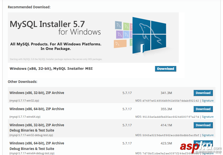Screen dimensions: 223x155
Task: Open Signature link for mysql-5.7.17-win32.zip
Action: pyautogui.click(x=208, y=101)
